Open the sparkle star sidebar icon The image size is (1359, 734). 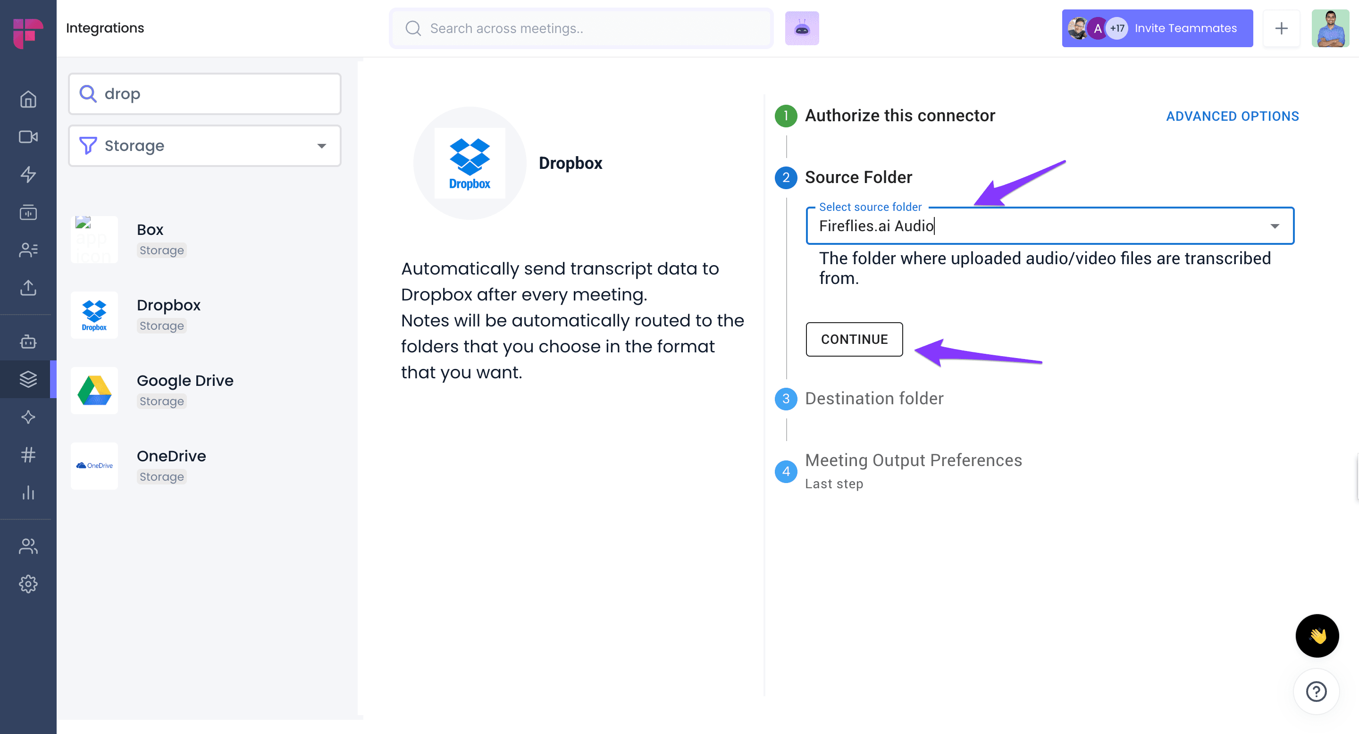click(28, 417)
